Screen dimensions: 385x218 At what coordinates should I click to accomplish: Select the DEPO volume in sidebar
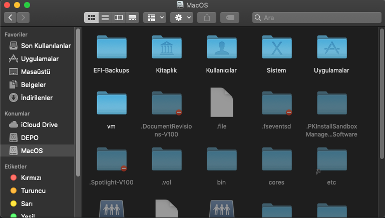(x=30, y=137)
